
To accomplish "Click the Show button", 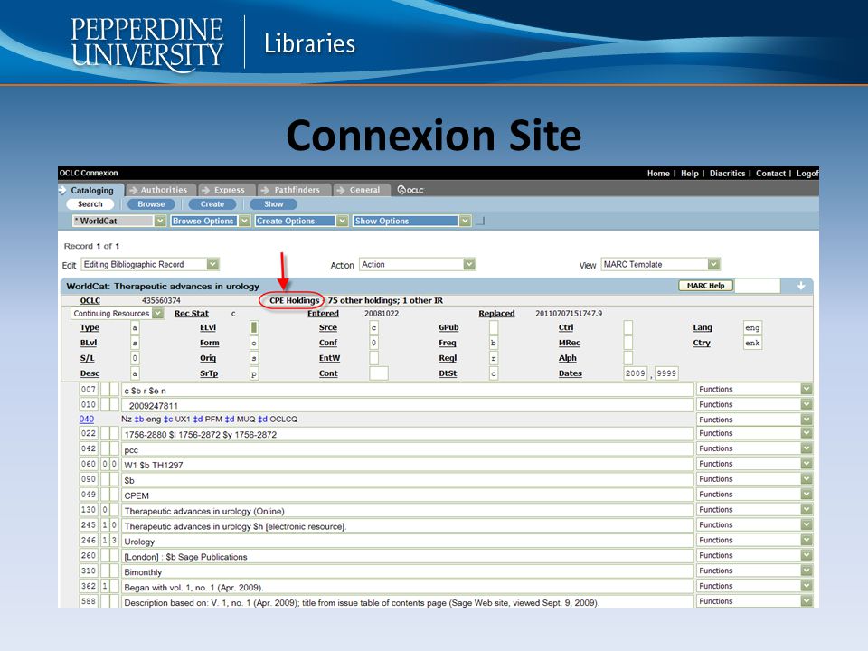I will [273, 204].
